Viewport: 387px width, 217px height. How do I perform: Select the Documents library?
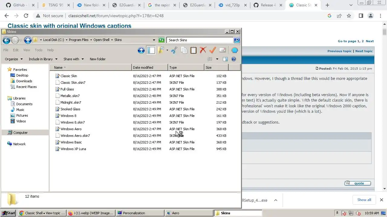[24, 104]
